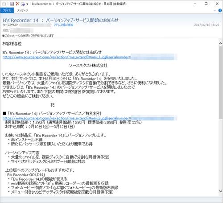Click the 割引提供価格：1,780円 line

[x=73, y=122]
